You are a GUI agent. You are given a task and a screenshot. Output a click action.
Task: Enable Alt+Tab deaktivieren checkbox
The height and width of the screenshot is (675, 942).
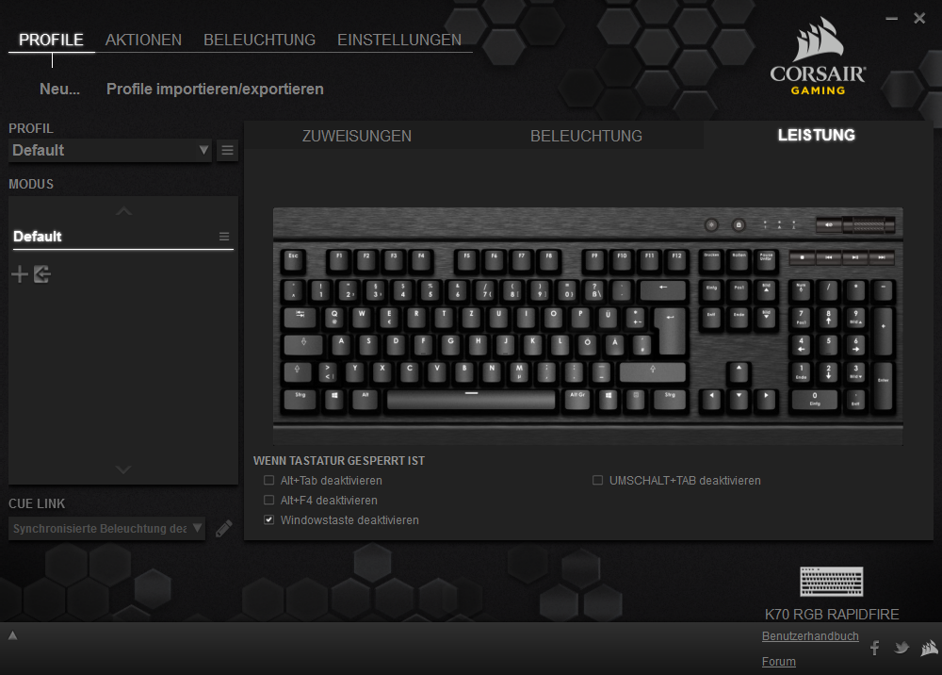click(x=269, y=480)
